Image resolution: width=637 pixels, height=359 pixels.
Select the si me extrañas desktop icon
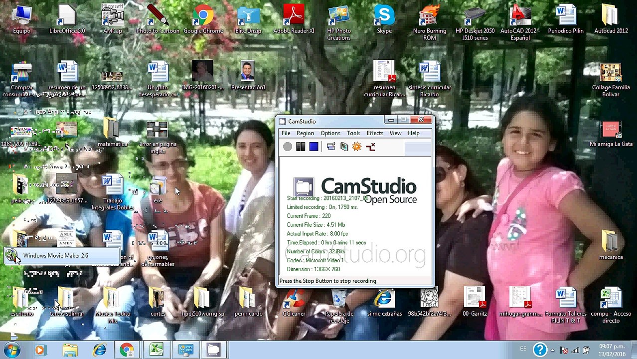coord(384,302)
